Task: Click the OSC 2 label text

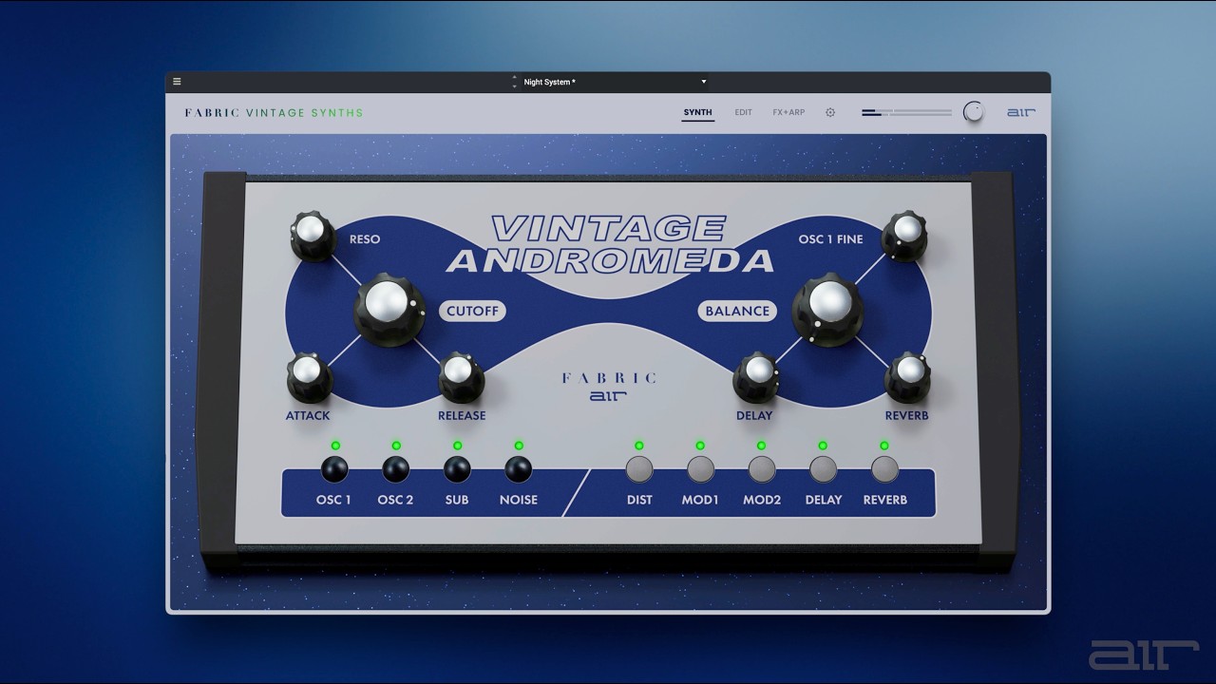Action: pyautogui.click(x=395, y=500)
